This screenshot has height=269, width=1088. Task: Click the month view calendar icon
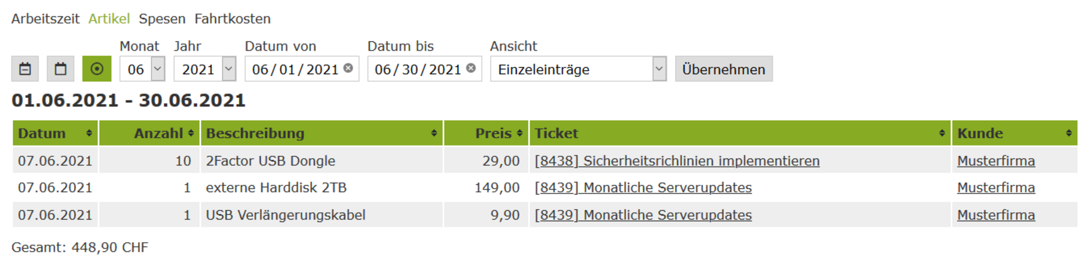60,69
